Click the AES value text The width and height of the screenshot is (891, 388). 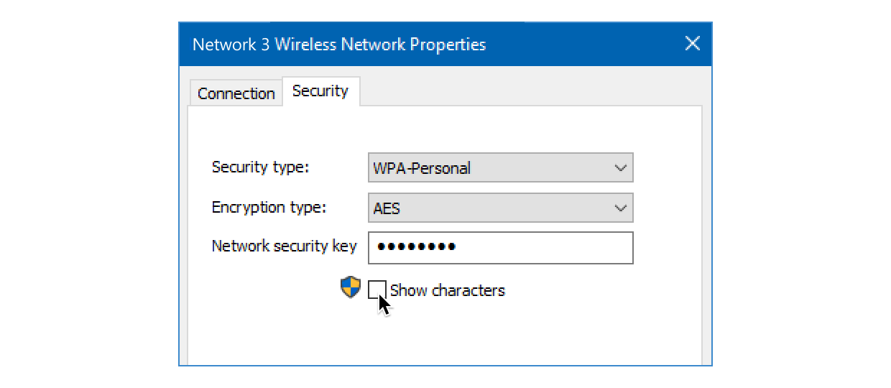pos(387,209)
